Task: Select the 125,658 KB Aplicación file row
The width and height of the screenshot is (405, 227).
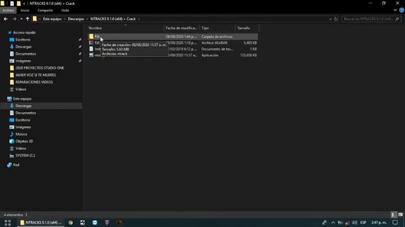Action: point(173,55)
